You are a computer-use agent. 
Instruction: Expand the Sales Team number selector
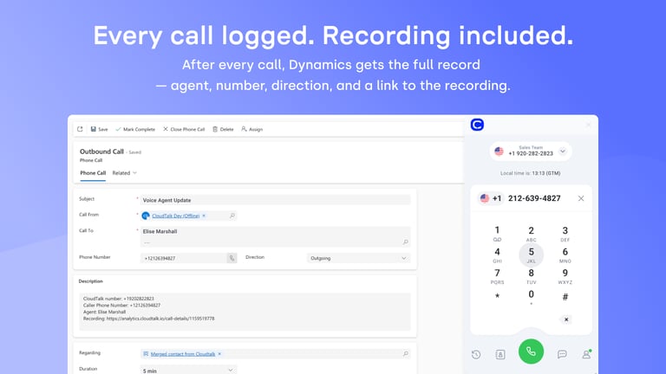(562, 152)
